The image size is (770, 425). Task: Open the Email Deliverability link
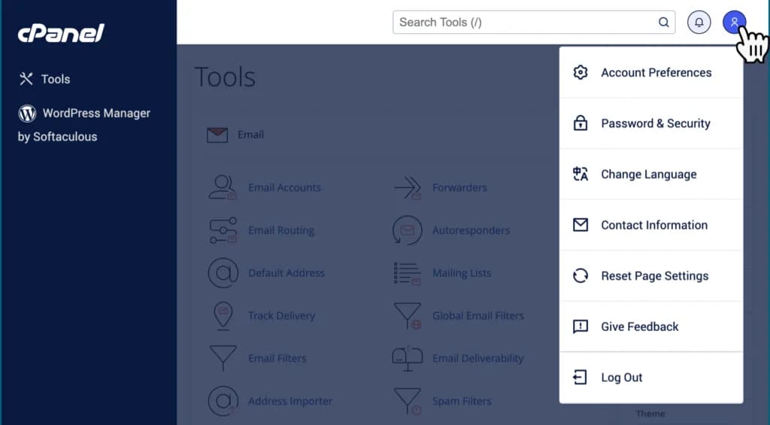[477, 358]
